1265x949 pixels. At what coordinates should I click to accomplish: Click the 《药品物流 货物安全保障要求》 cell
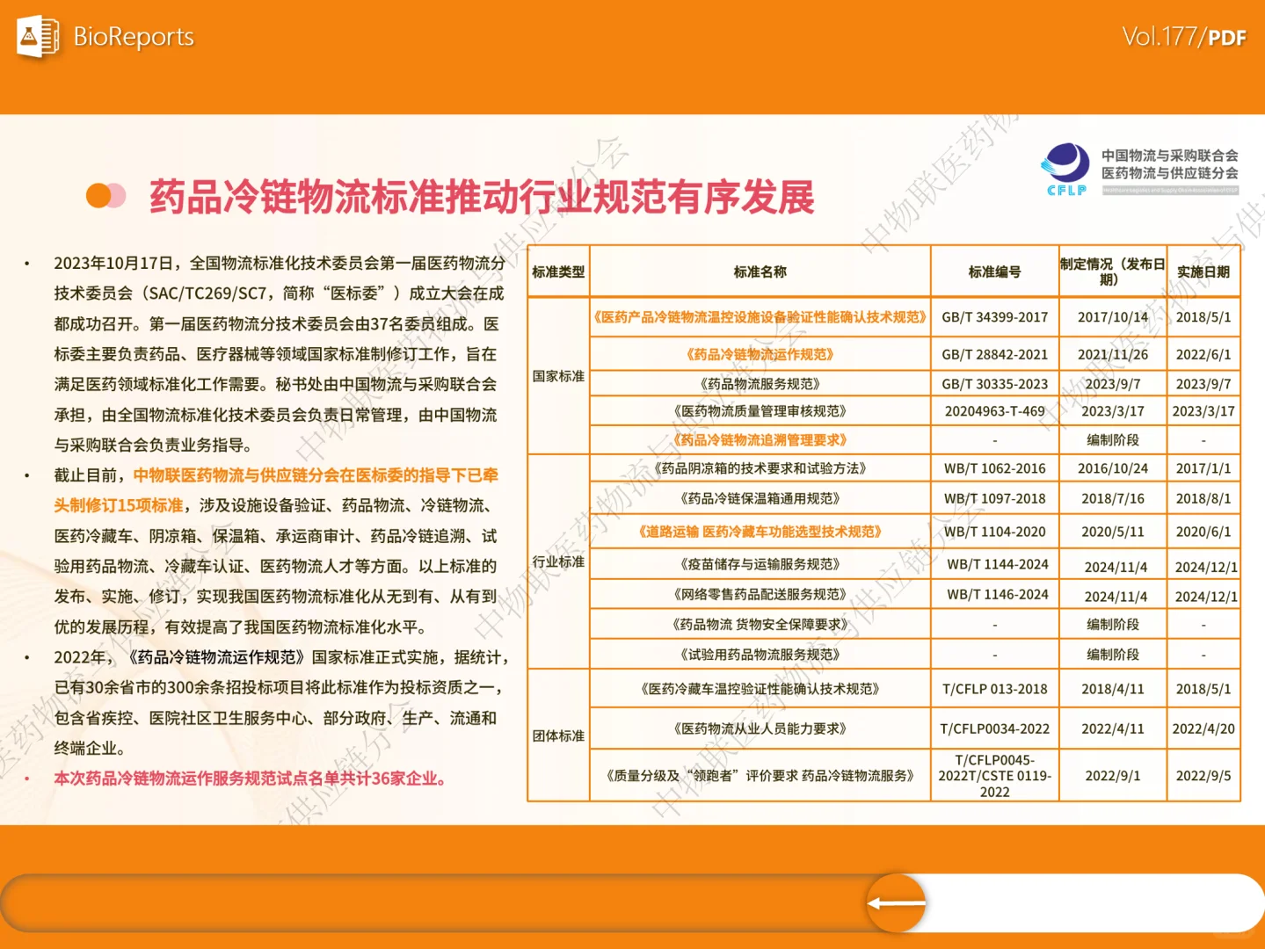pos(760,625)
